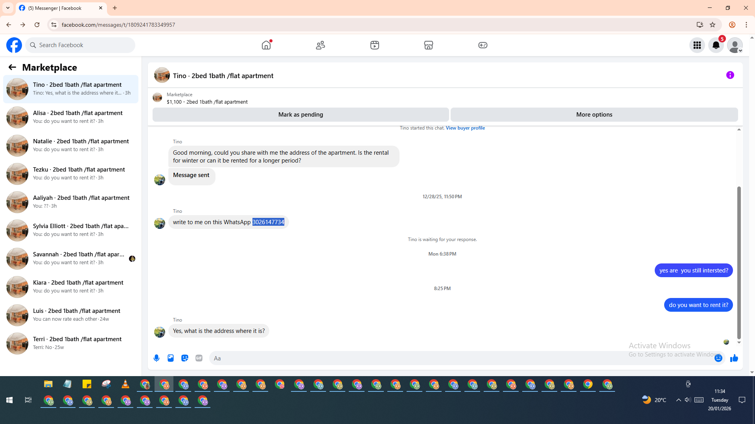
Task: Open the Gaming controller icon
Action: click(x=483, y=45)
